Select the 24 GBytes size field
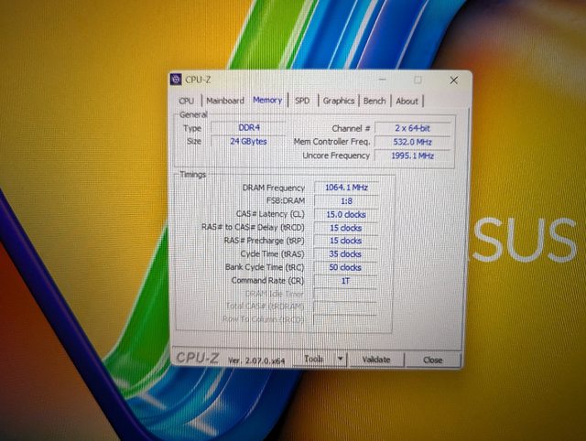Viewport: 586px width, 441px height. click(x=247, y=142)
